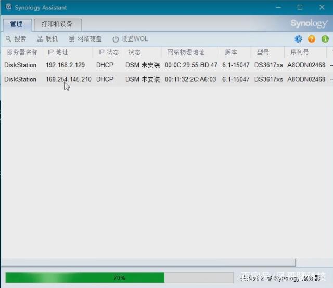Switch to the 管理 tab

[17, 24]
